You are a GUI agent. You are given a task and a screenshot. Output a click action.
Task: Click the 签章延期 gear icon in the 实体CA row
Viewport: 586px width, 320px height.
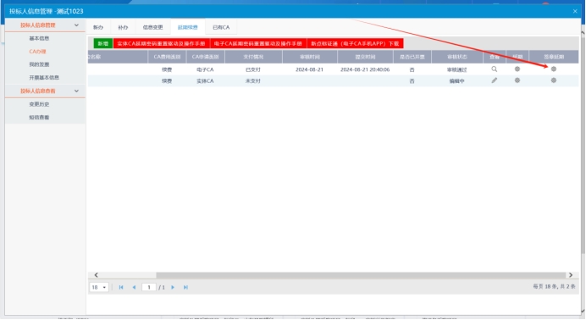coord(554,80)
